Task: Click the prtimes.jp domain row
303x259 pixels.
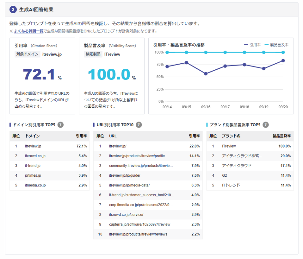Action: tap(49, 175)
